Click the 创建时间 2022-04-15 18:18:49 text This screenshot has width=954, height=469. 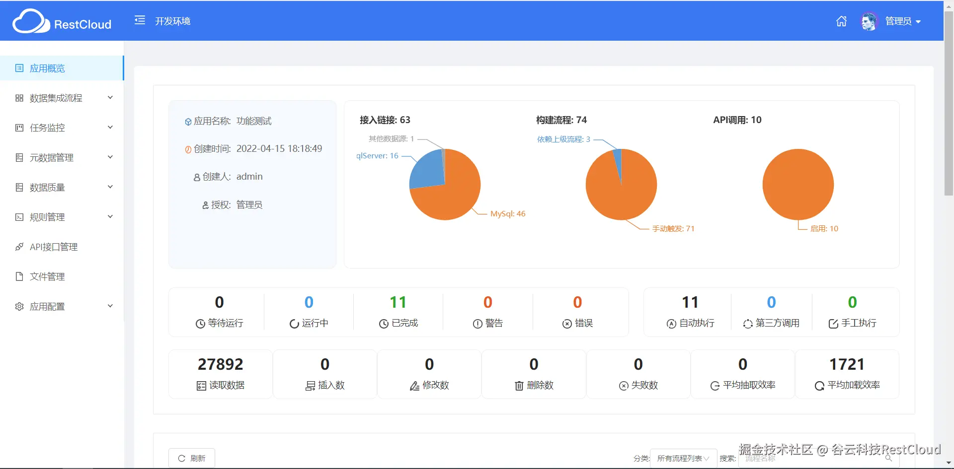coord(279,148)
